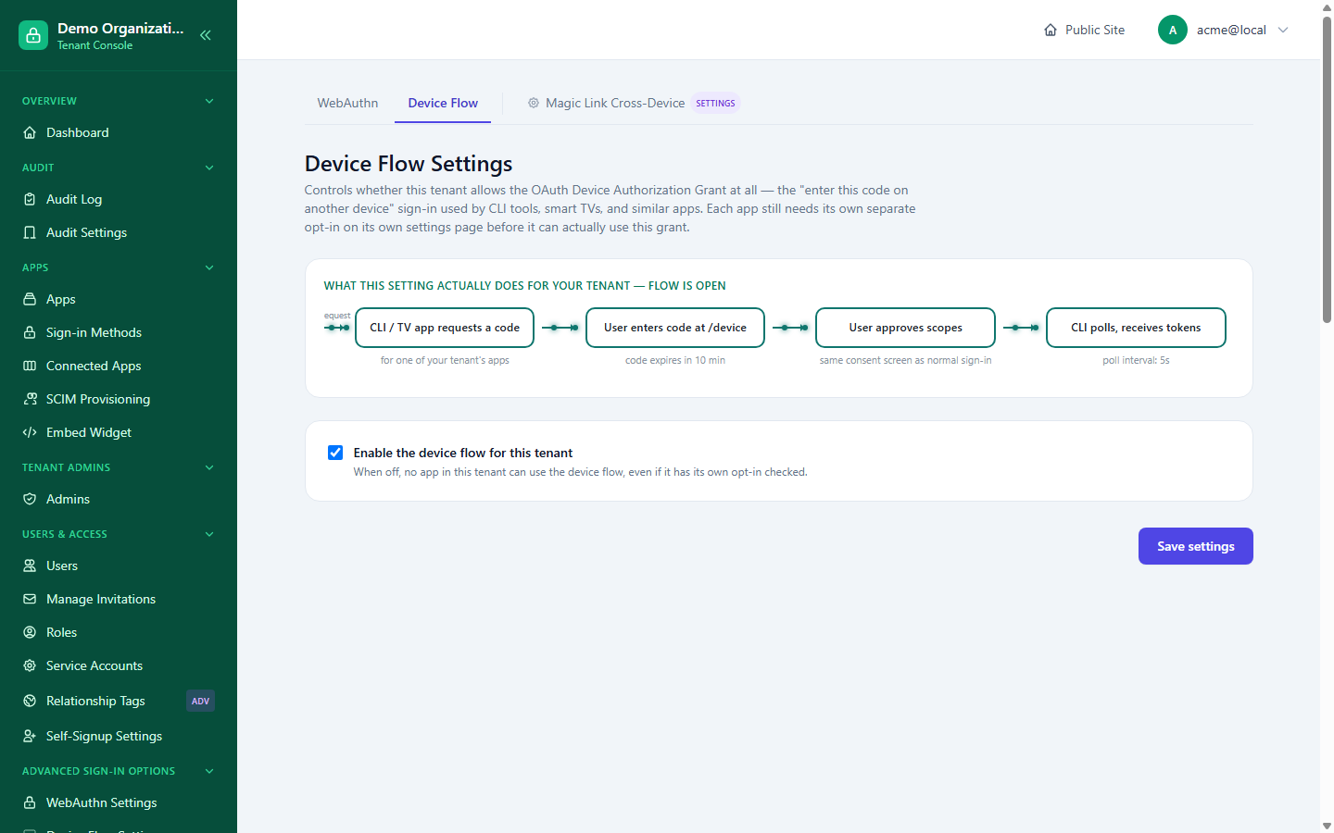Click the SETTINGS badge beside Magic Link
Image resolution: width=1334 pixels, height=833 pixels.
point(716,103)
